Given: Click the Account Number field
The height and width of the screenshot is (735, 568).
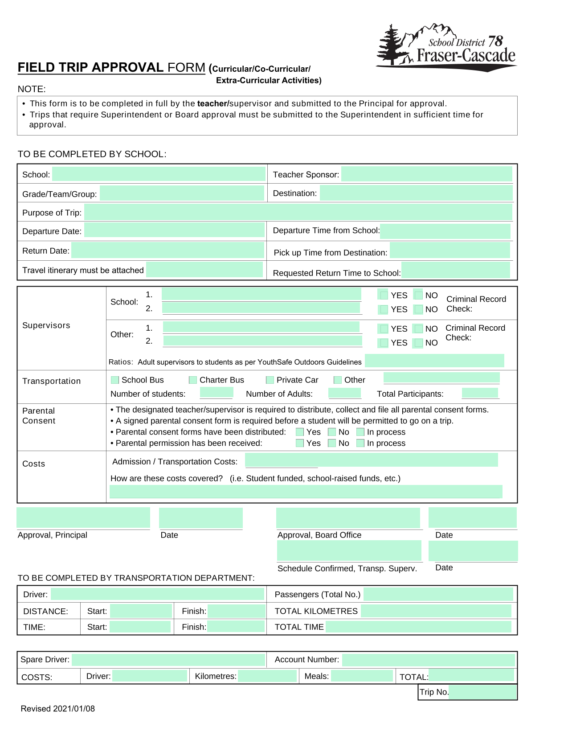Looking at the screenshot, I should pyautogui.click(x=429, y=660).
